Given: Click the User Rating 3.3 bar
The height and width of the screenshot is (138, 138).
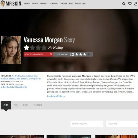Looking at the screenshot, I should 73,54.
